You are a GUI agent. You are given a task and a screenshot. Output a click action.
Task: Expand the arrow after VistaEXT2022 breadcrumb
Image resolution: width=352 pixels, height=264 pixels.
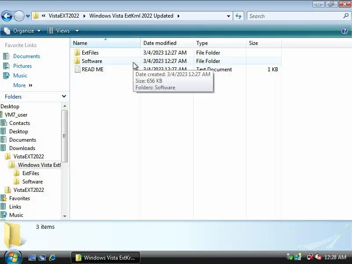(84, 16)
